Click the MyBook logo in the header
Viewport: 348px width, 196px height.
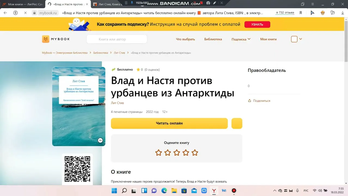click(56, 39)
